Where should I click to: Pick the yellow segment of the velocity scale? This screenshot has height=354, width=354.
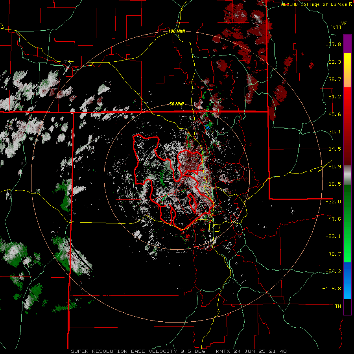[347, 61]
